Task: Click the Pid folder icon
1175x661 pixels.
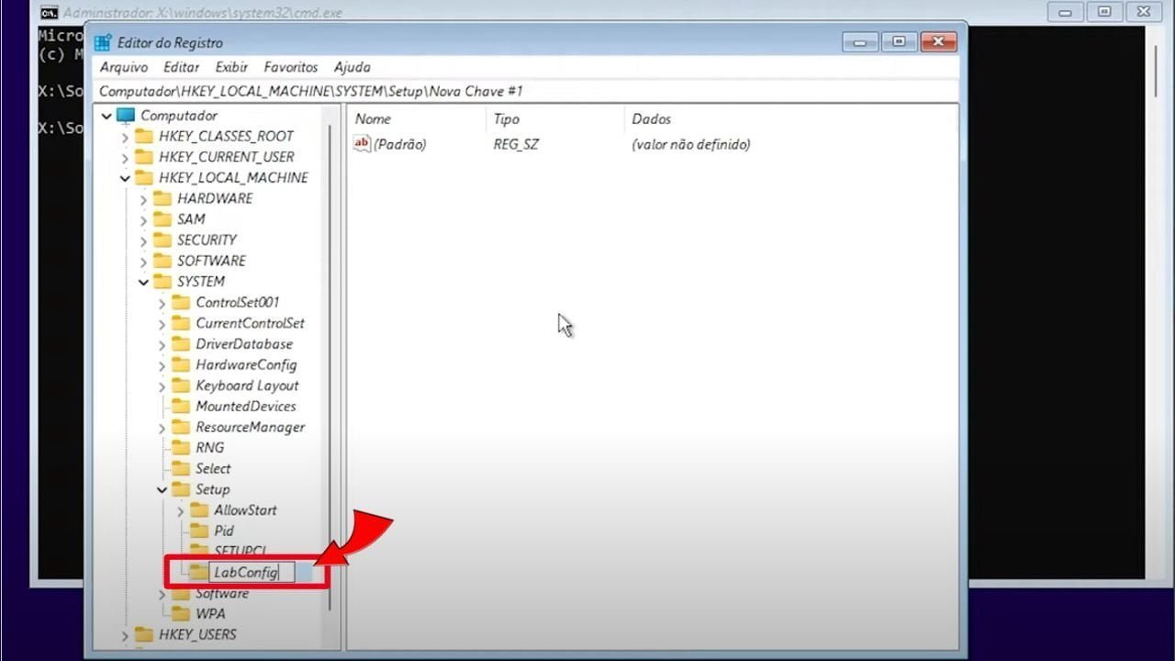Action: click(x=199, y=531)
